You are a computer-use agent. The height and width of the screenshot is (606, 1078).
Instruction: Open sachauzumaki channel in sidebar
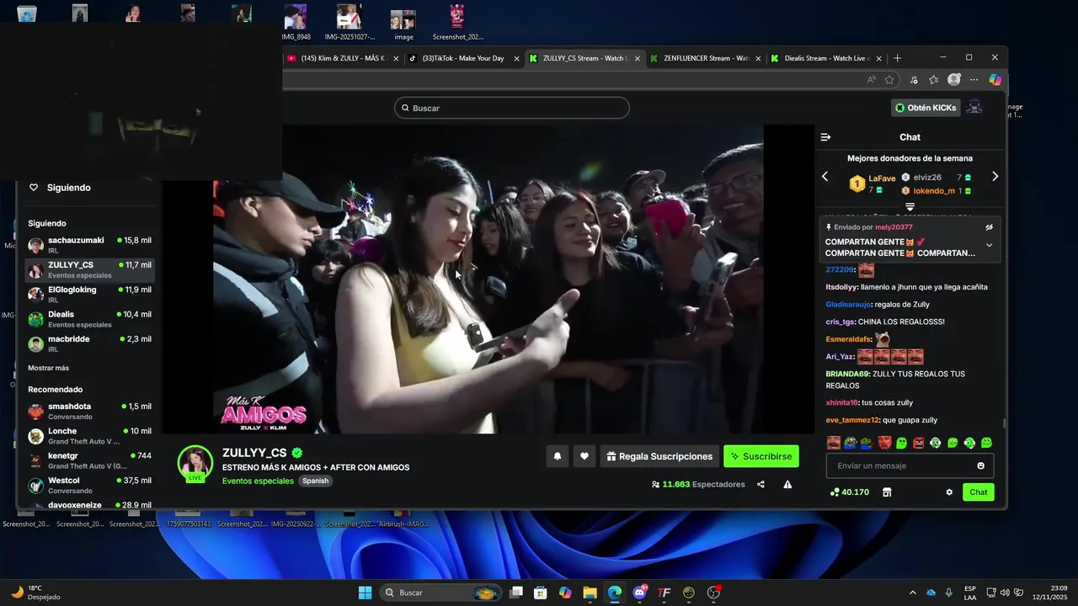(89, 245)
